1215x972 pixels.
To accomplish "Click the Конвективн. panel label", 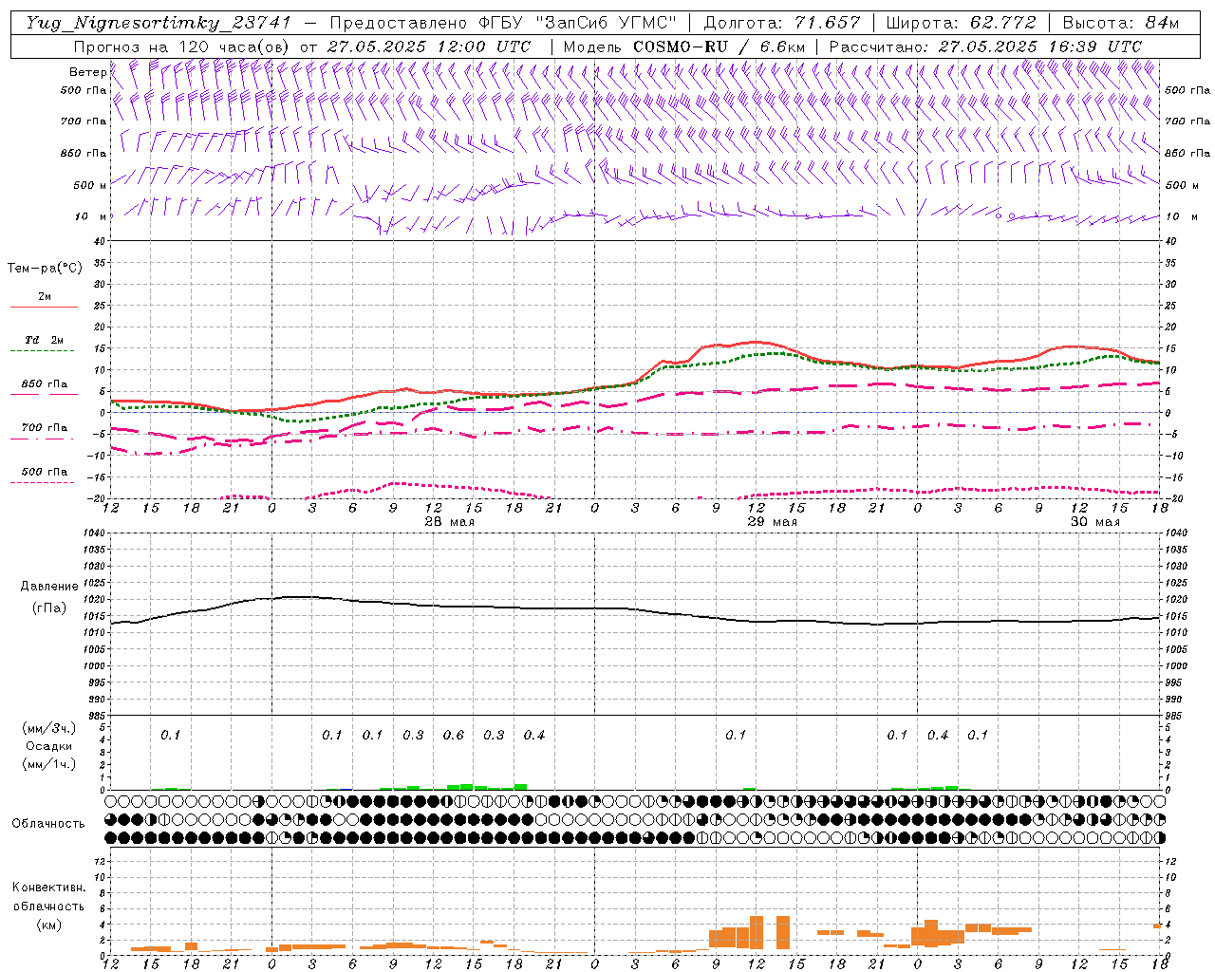I will (x=48, y=888).
